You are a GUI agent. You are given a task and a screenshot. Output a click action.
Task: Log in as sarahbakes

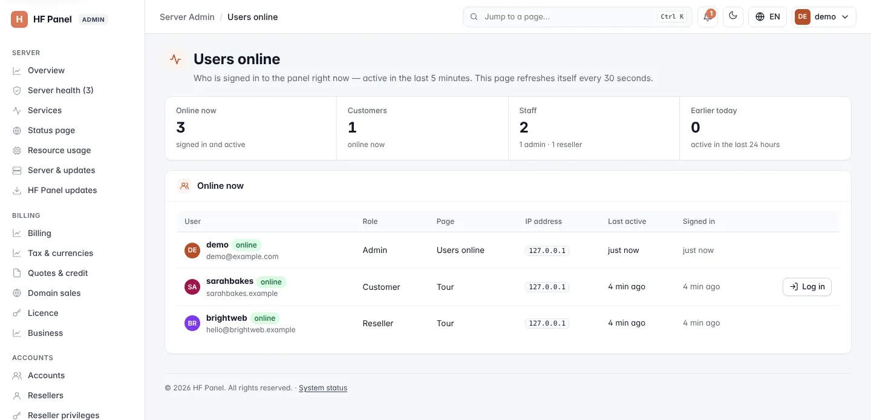click(x=807, y=287)
